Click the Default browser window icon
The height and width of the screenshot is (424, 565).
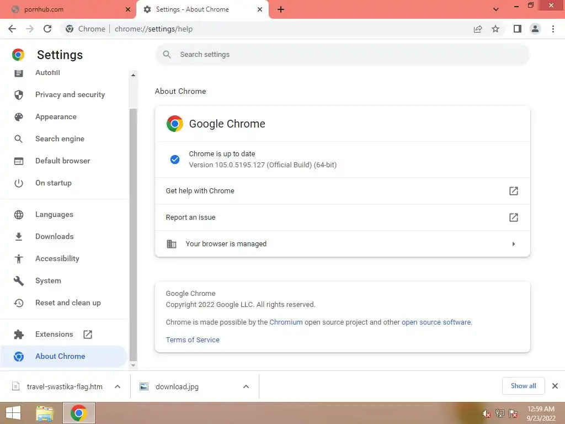(x=19, y=161)
